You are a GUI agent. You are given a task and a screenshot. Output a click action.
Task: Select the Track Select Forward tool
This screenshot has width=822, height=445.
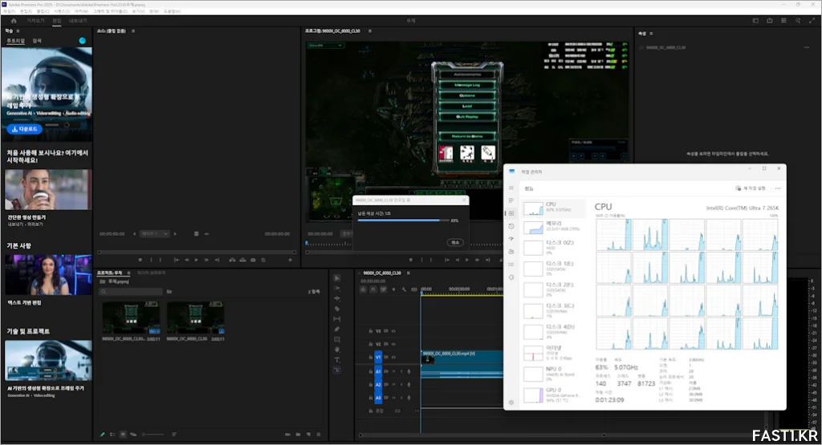[x=337, y=289]
